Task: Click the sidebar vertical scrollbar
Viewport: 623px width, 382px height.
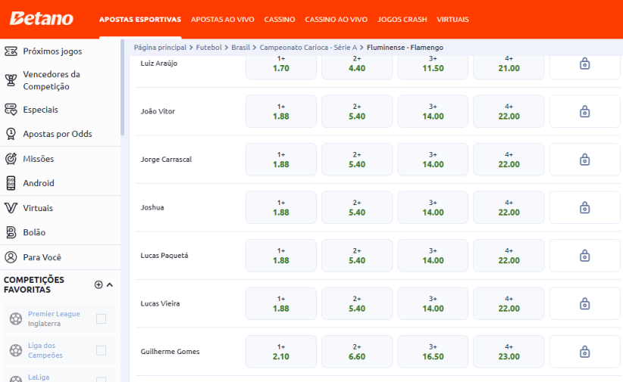Action: (x=123, y=91)
